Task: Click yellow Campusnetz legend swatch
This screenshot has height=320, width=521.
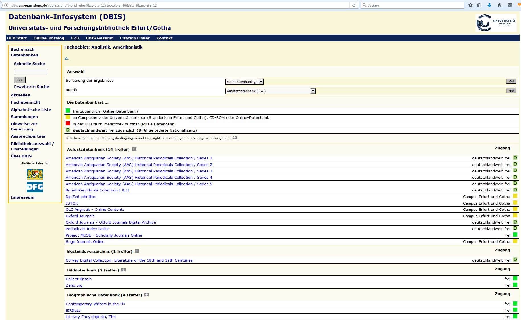Action: (68, 117)
